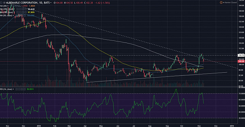Expand the MA (200, close) indicator dropdown arrow
The width and height of the screenshot is (245, 127).
click(14, 9)
